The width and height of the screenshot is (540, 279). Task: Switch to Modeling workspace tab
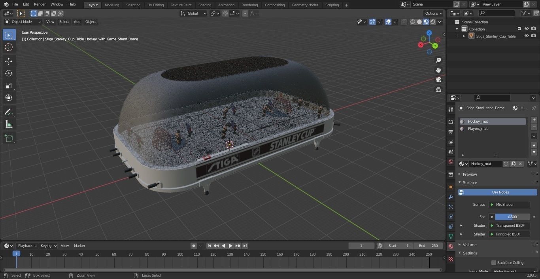coord(112,5)
